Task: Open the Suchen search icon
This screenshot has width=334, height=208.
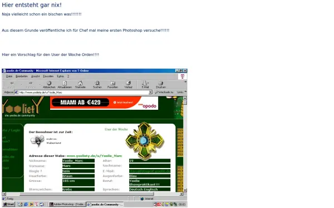Action: (97, 83)
